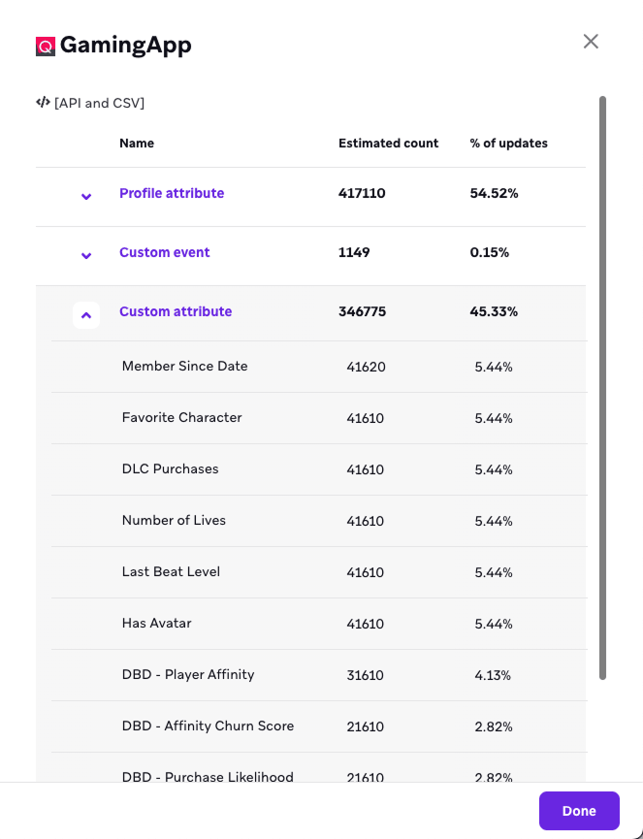Click the Done button
Image resolution: width=643 pixels, height=839 pixels.
click(579, 811)
